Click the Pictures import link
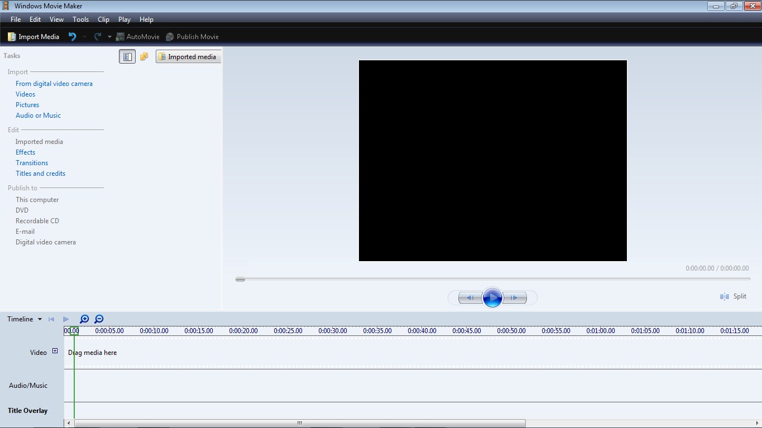 point(27,105)
